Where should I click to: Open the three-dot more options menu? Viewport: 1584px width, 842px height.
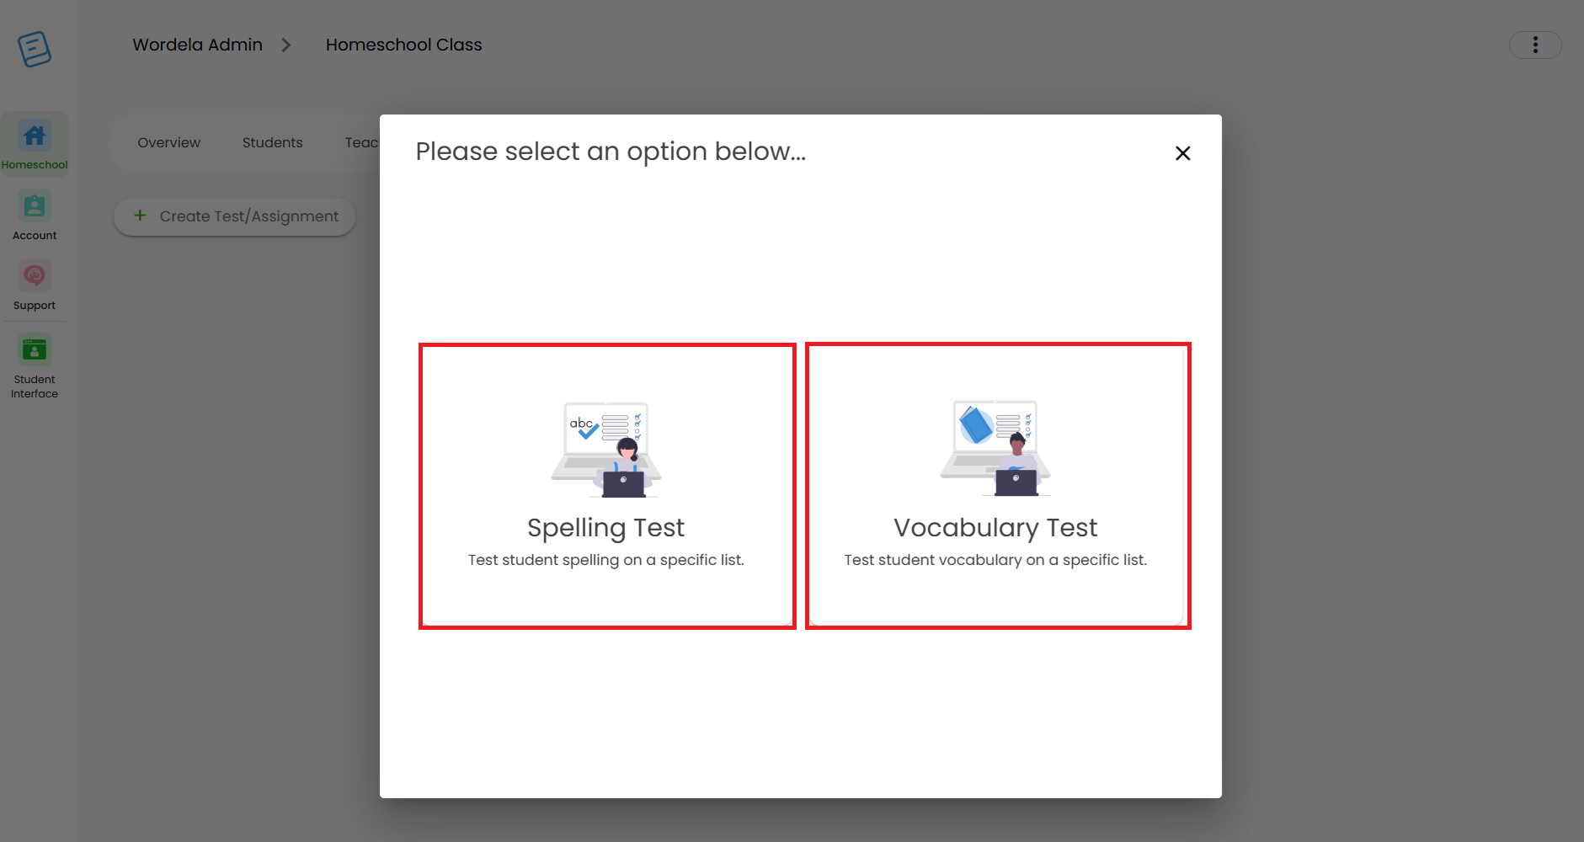(1535, 45)
